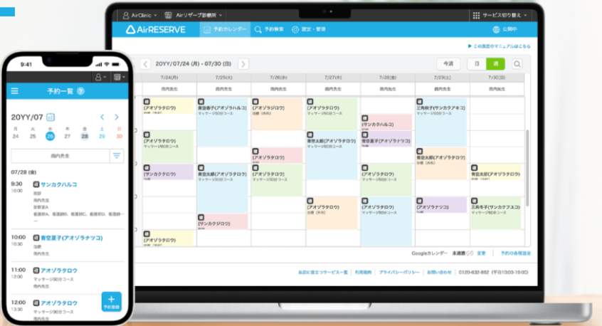Click the 公開中 globe icon

(496, 30)
